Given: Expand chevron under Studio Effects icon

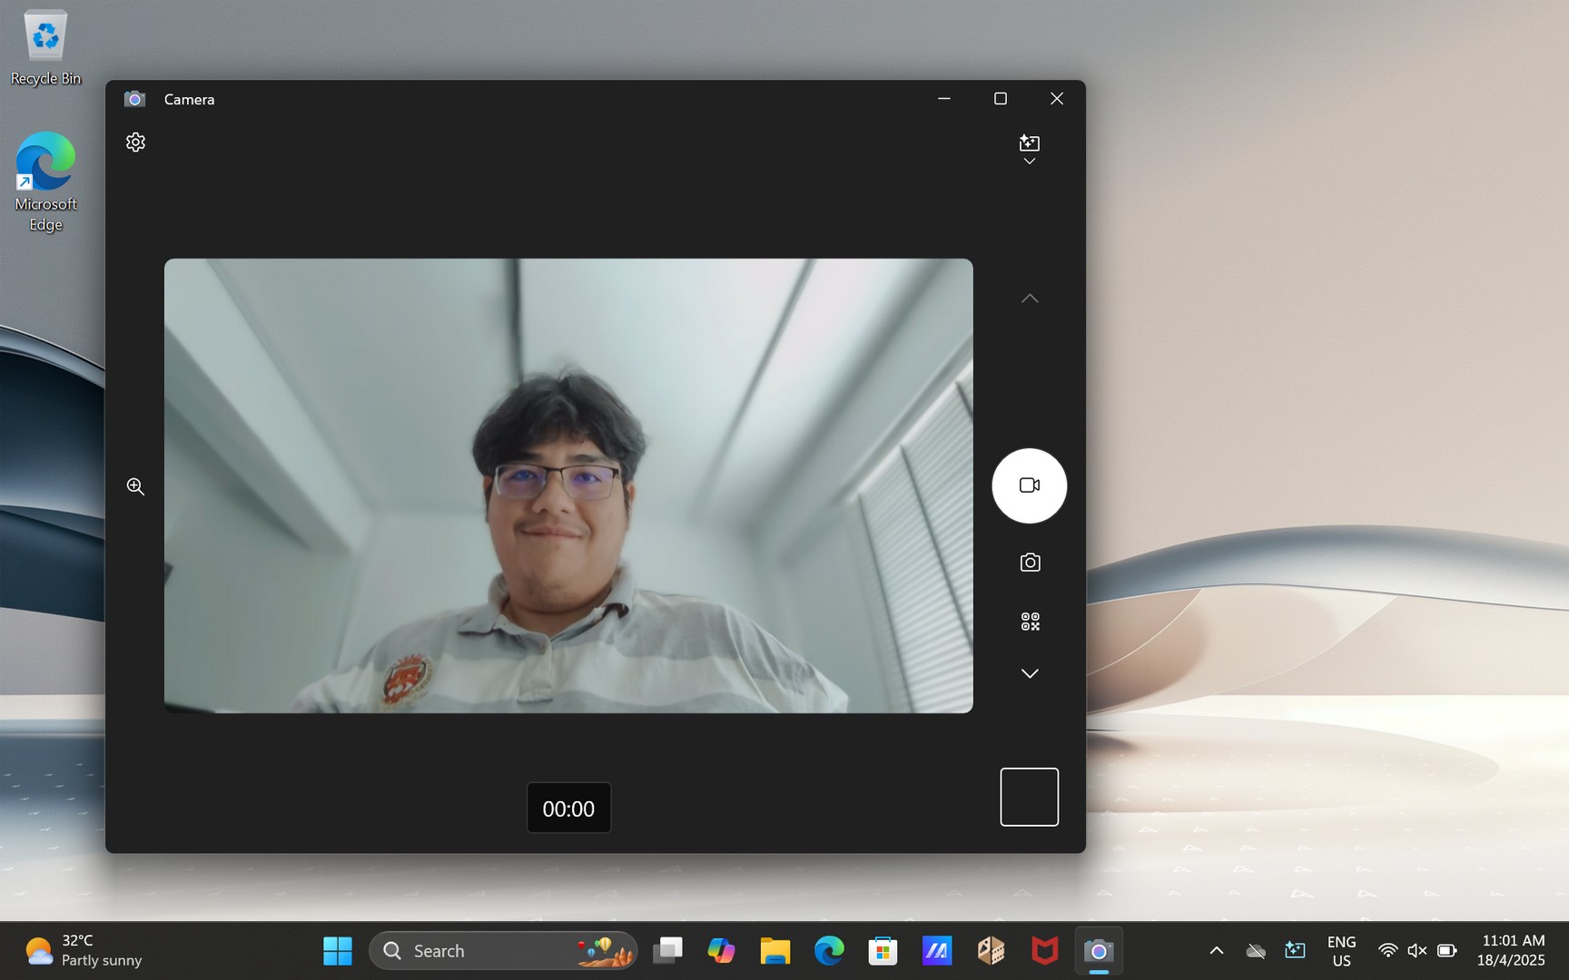Looking at the screenshot, I should pos(1030,162).
